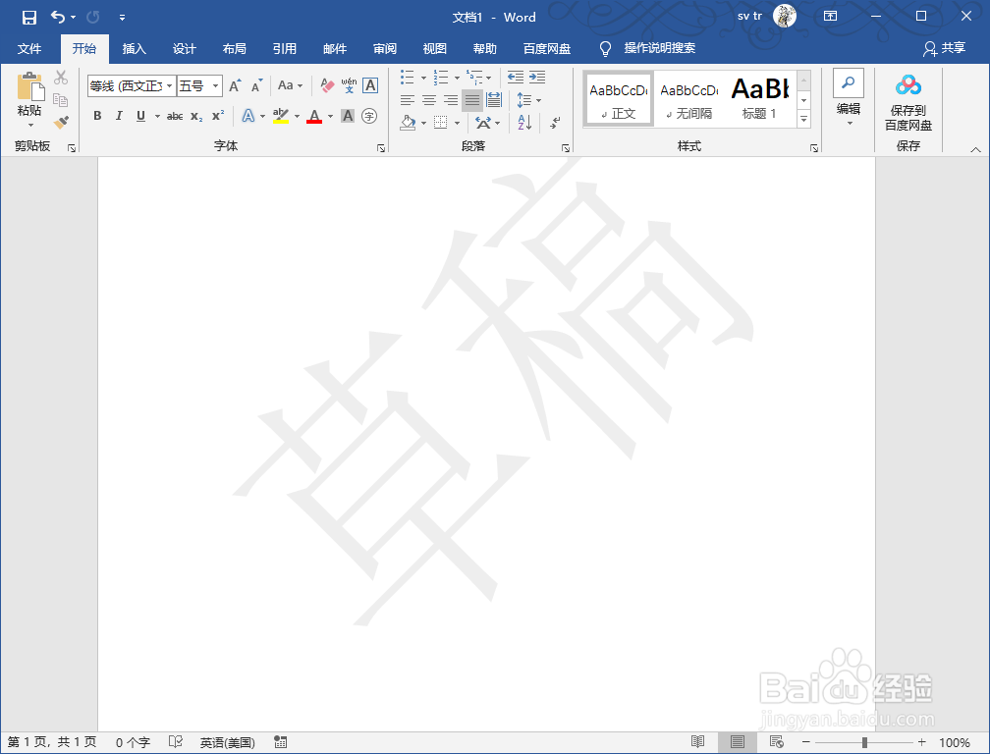The width and height of the screenshot is (990, 754).
Task: Open the proofing check icon in status bar
Action: 176,742
